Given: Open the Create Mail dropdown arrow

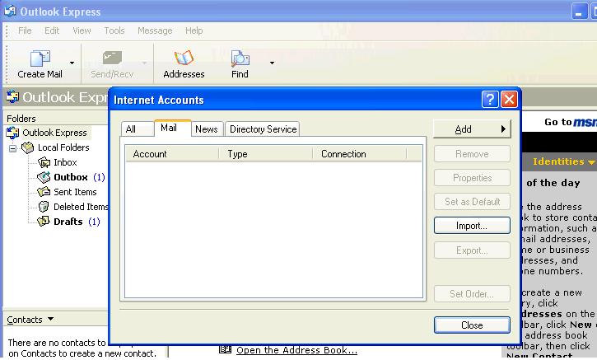Looking at the screenshot, I should 72,63.
